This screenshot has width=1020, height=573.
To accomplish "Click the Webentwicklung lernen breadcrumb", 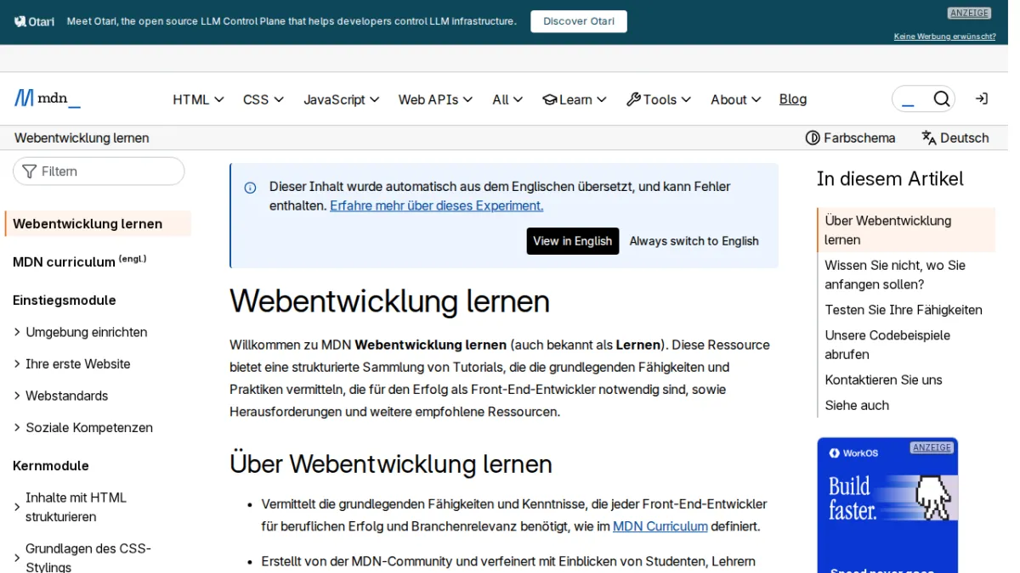I will [82, 138].
